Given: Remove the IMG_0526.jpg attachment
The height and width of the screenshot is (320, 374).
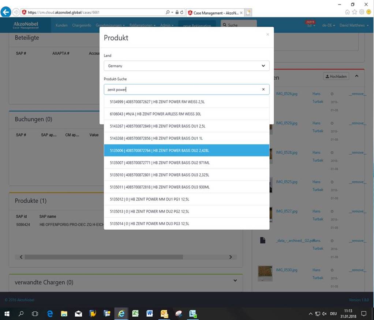Looking at the screenshot, I should tap(357, 94).
